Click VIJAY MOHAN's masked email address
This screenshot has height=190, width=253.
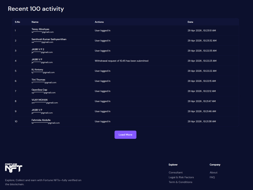[x=45, y=103]
